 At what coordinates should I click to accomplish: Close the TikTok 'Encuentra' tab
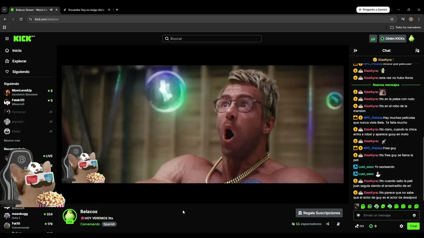coord(109,10)
